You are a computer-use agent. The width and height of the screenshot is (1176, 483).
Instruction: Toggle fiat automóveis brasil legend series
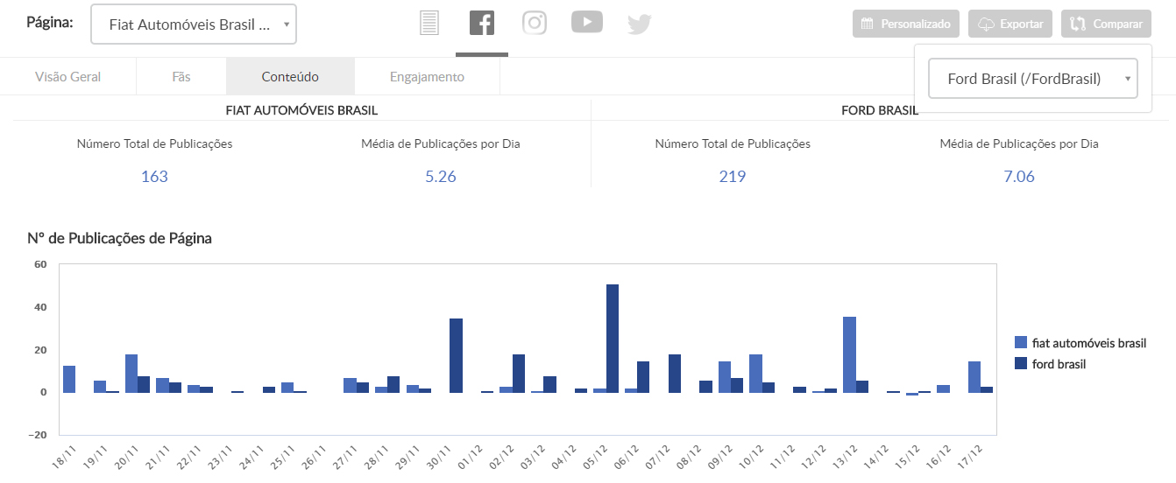[1080, 343]
